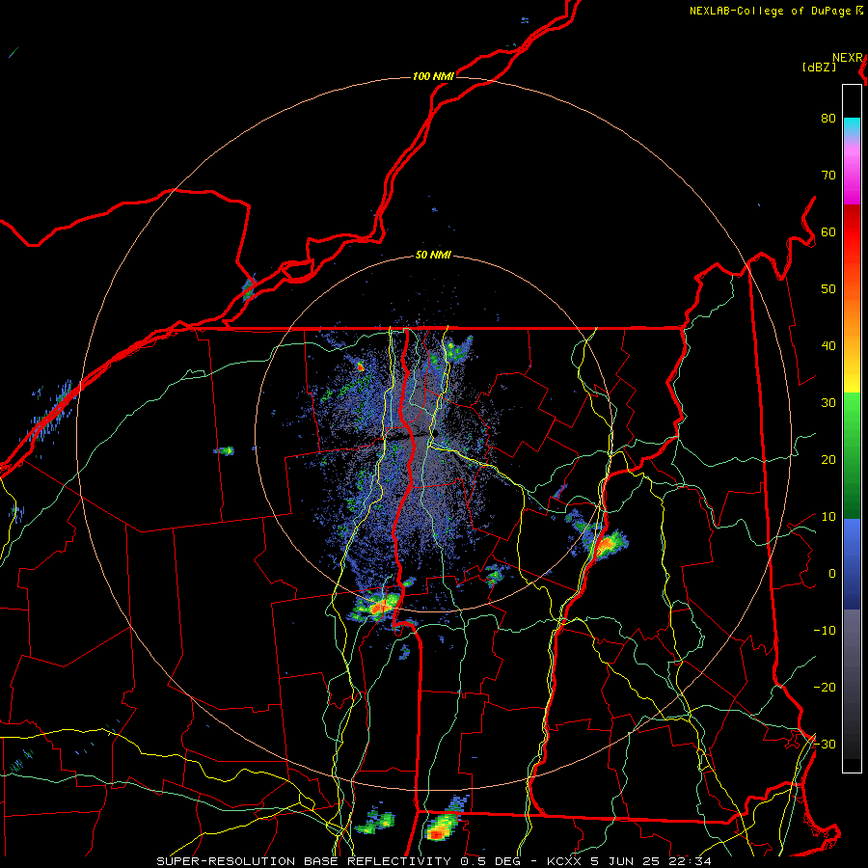Click the -10 value on the dBZ scale
The height and width of the screenshot is (868, 868).
825,631
